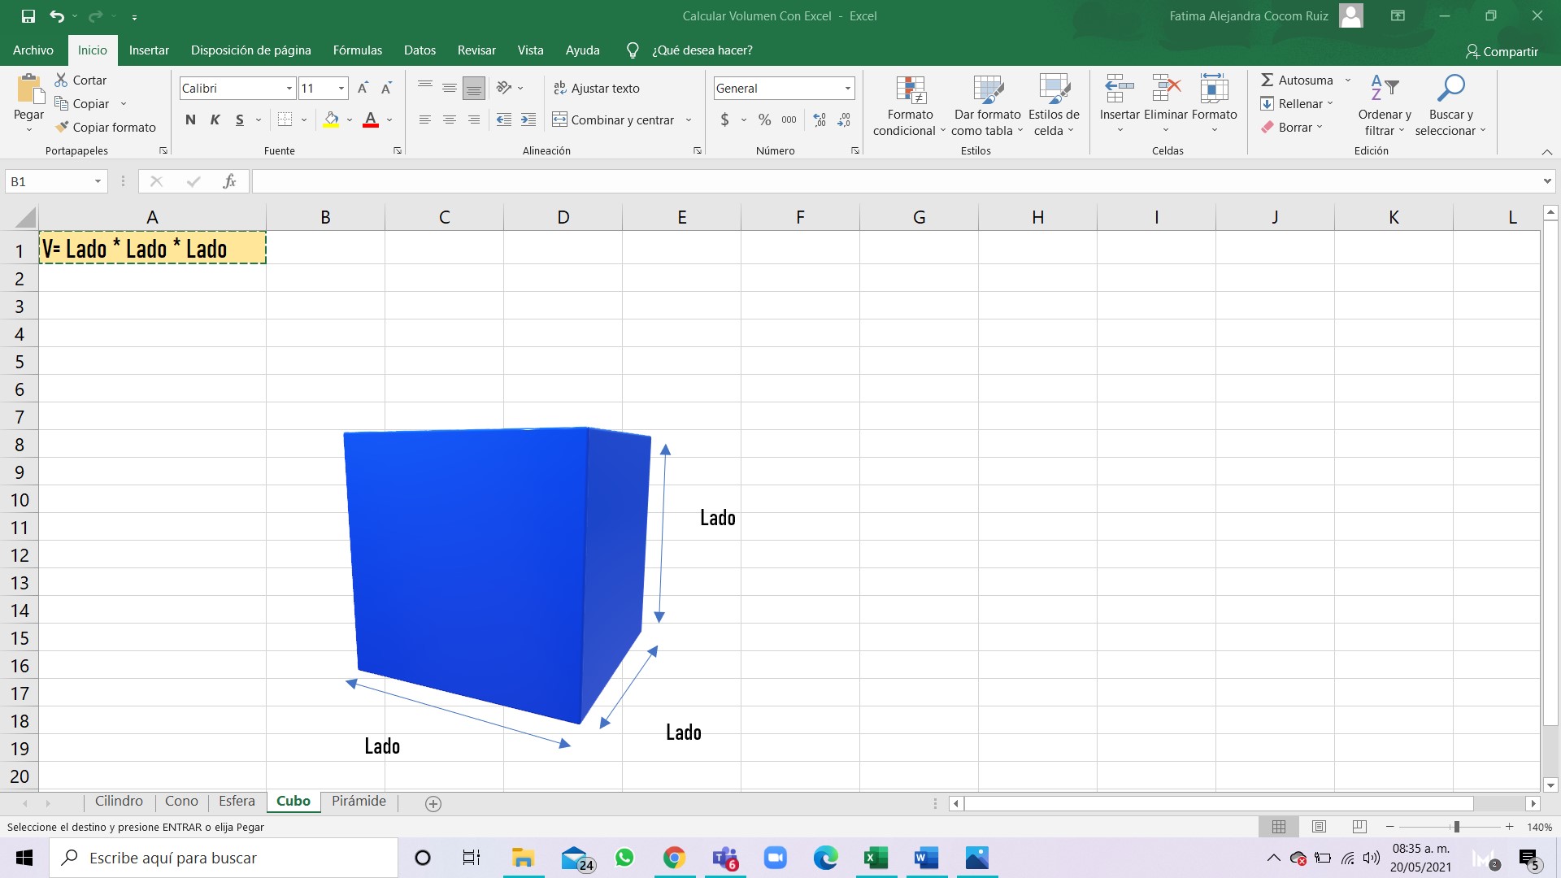
Task: Toggle italic with the K button
Action: (215, 120)
